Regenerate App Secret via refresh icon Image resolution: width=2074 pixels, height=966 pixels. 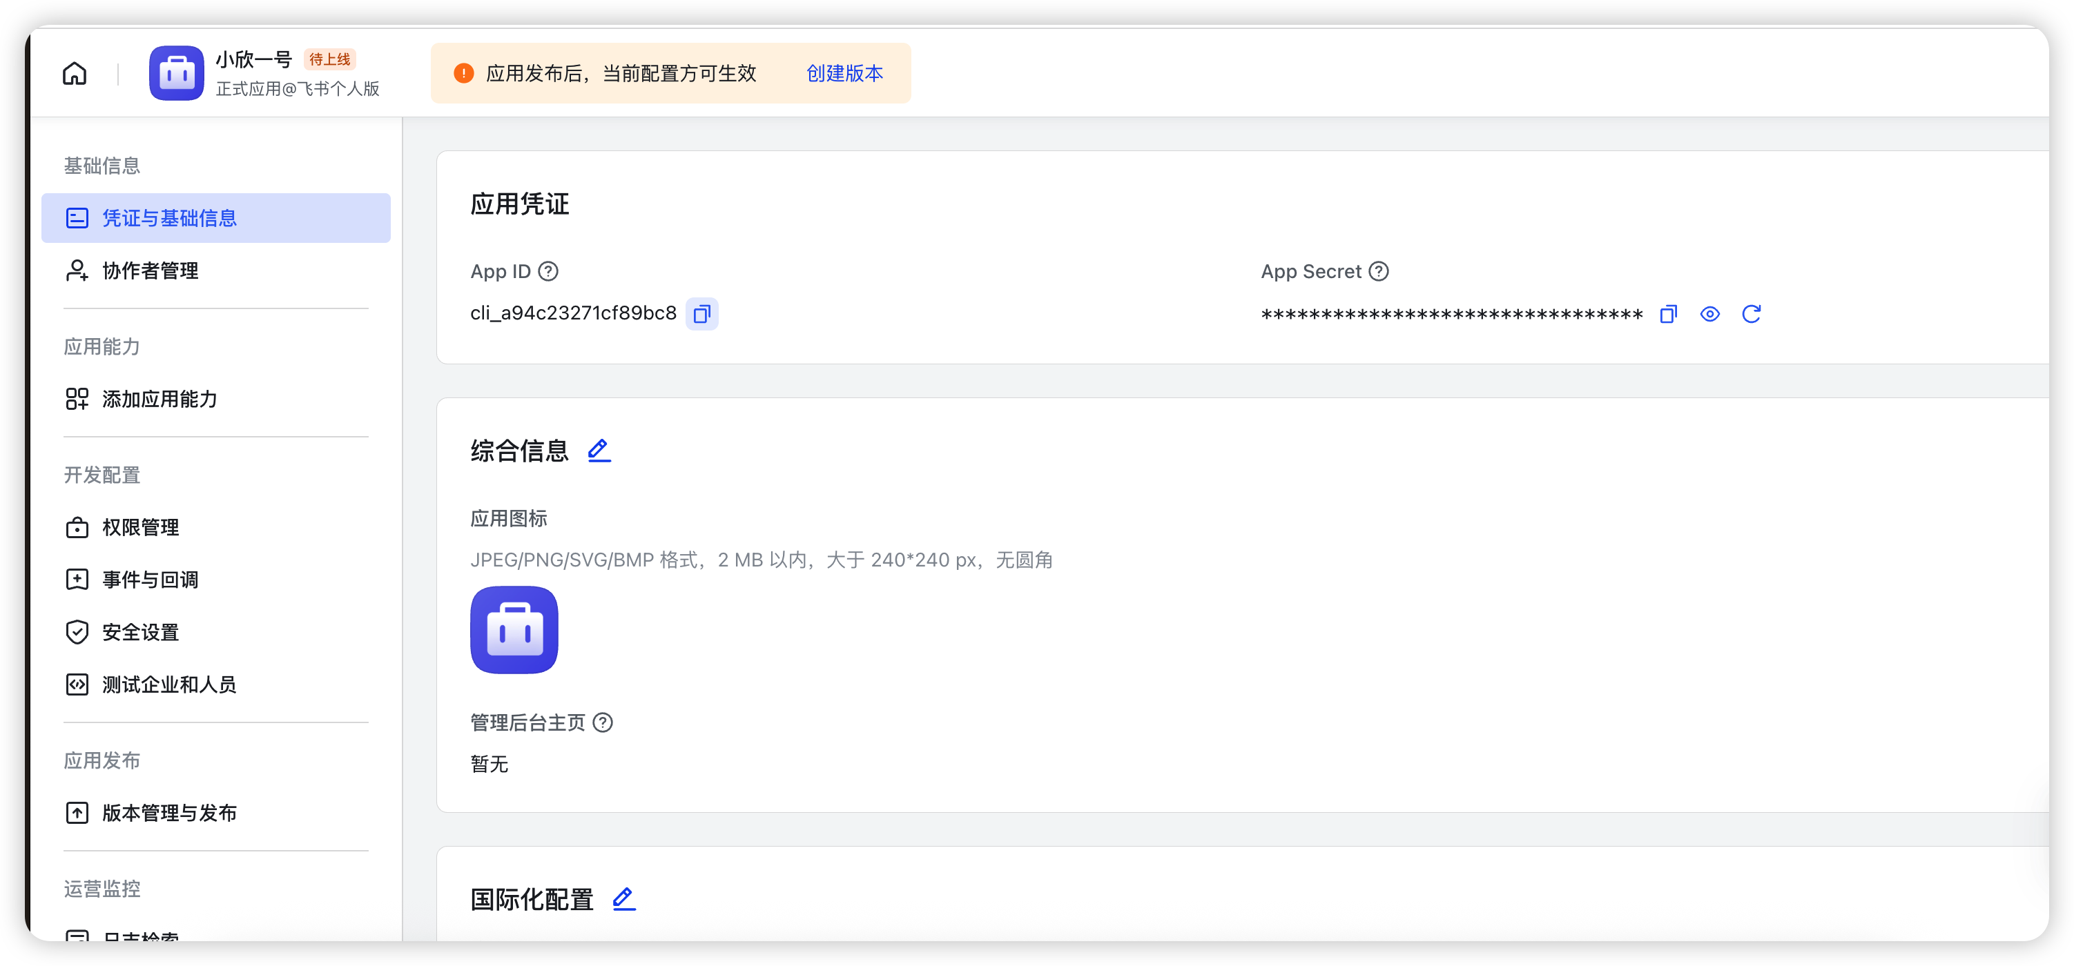[1751, 314]
